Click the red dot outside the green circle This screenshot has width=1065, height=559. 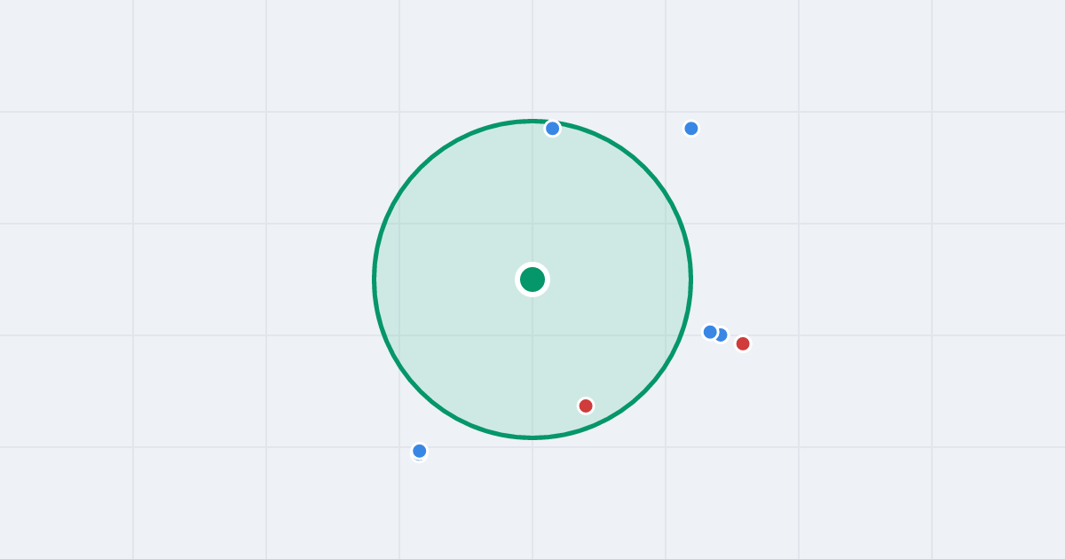743,343
